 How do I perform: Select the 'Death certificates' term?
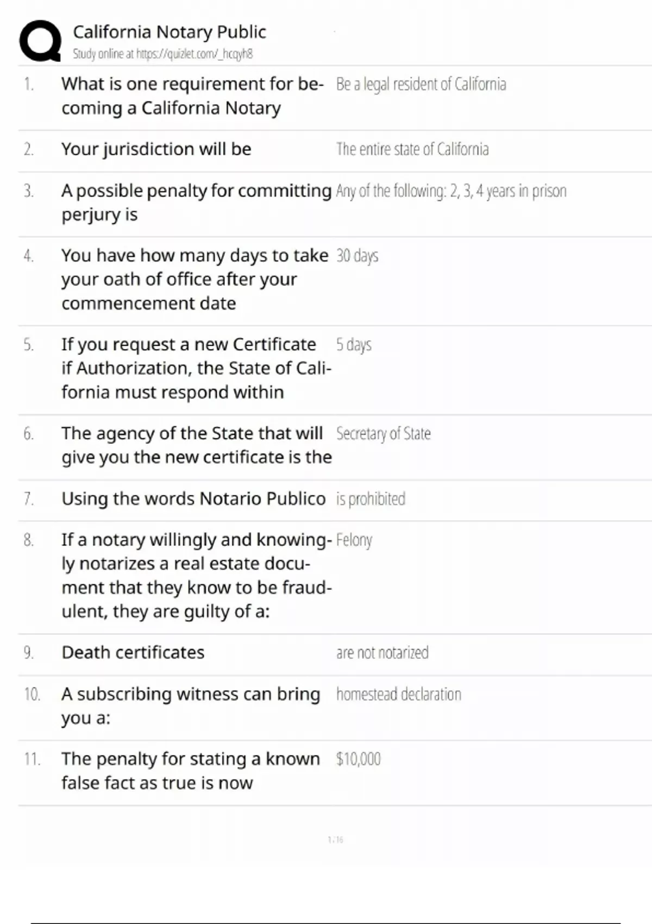133,652
